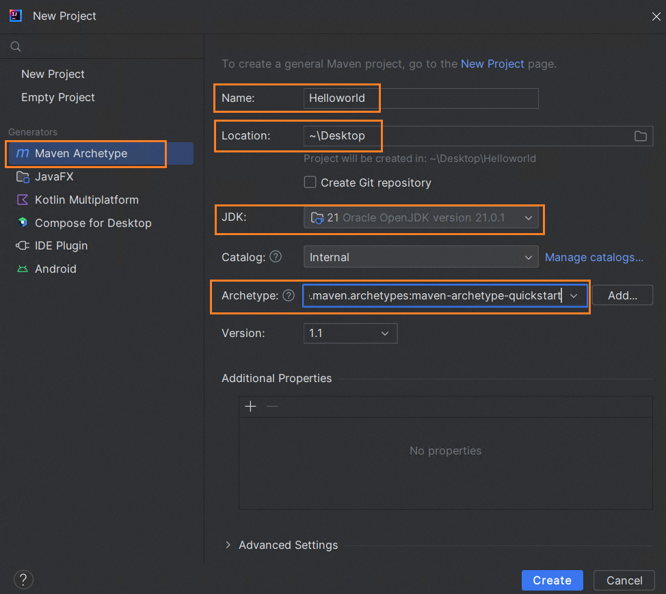The height and width of the screenshot is (594, 666).
Task: Click the search magnifier icon
Action: (15, 47)
